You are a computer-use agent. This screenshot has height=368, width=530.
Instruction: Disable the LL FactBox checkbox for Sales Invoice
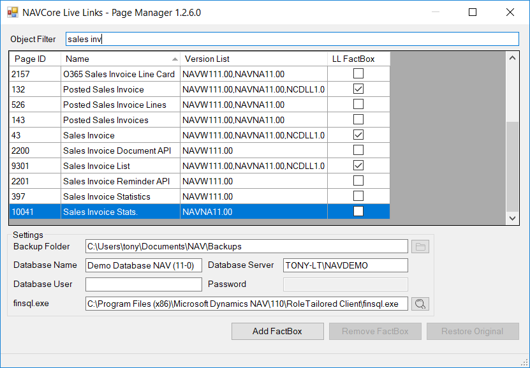(358, 135)
